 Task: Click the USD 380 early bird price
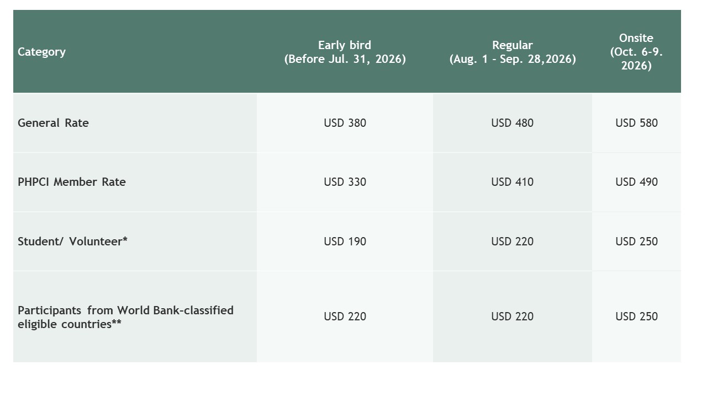[345, 123]
